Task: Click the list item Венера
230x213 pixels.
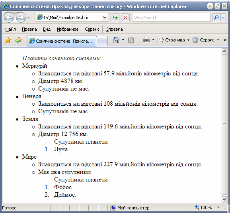Action: 32,96
